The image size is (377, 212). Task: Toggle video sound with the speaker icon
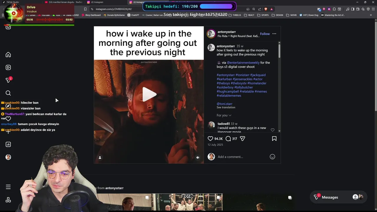198,158
